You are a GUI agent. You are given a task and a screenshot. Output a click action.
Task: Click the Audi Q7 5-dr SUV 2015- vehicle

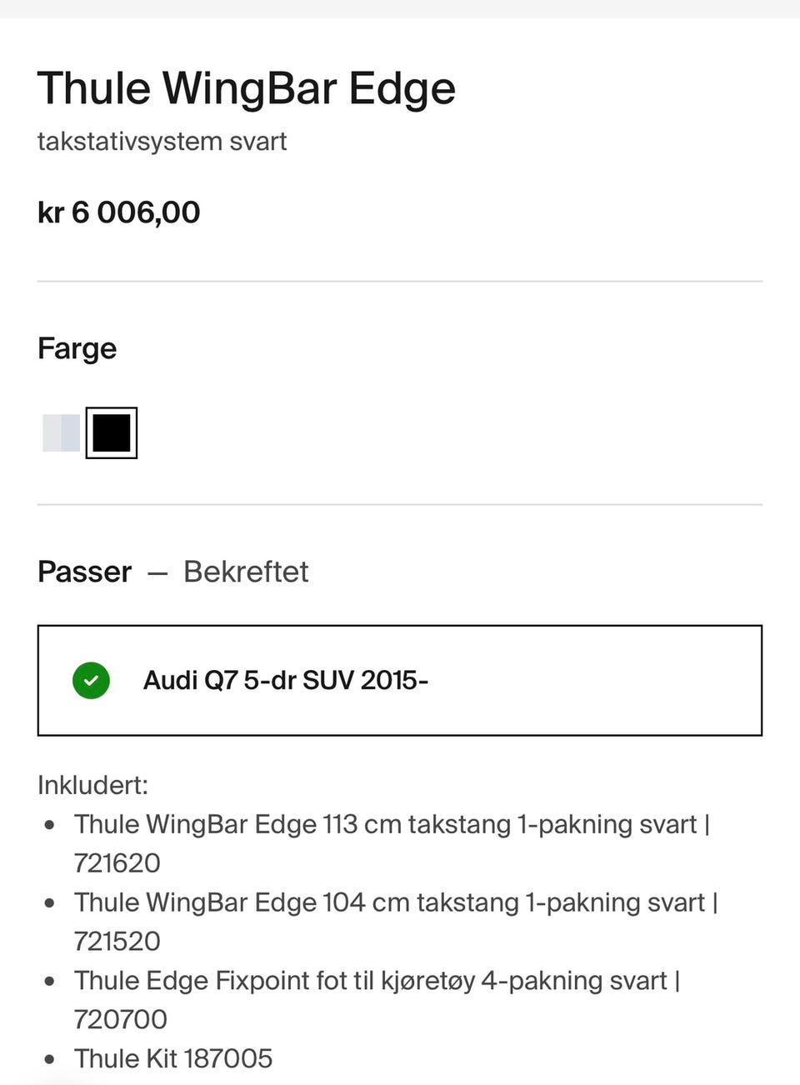pos(285,680)
